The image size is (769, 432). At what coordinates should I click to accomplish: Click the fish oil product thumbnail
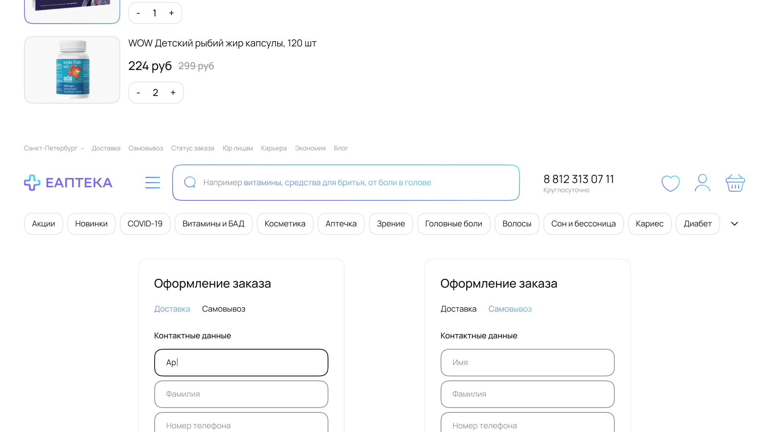click(72, 70)
